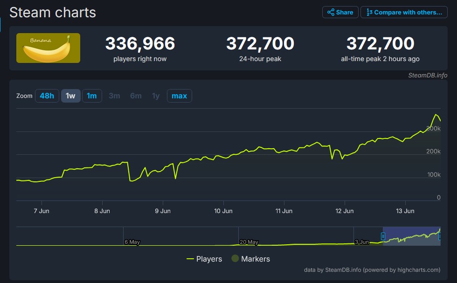Set chart zoom to 48h
Viewport: 457px width, 283px height.
(47, 96)
